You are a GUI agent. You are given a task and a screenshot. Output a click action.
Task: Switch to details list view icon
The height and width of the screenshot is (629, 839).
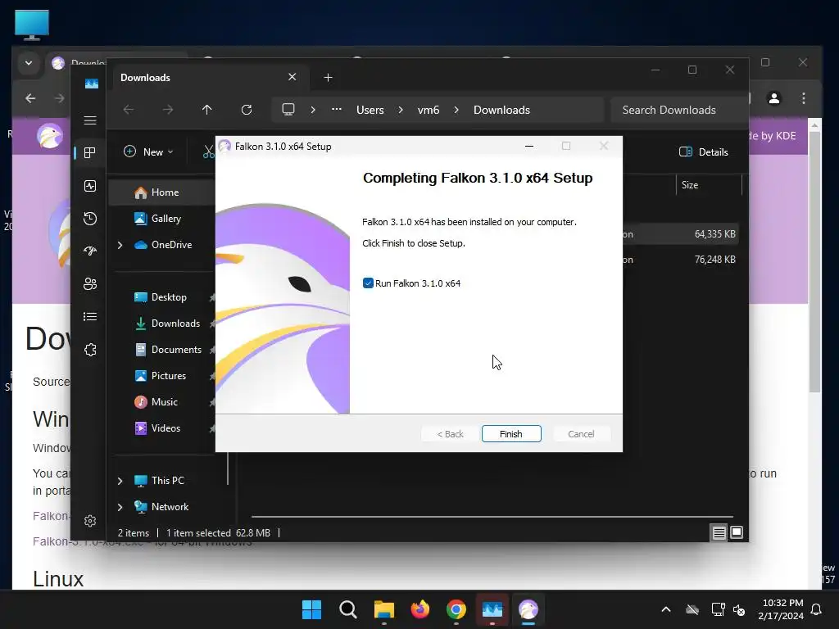coord(719,532)
